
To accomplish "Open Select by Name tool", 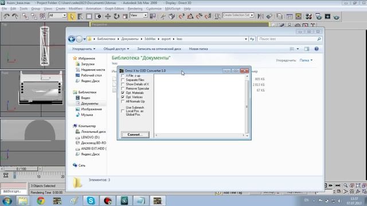I will click(80, 17).
